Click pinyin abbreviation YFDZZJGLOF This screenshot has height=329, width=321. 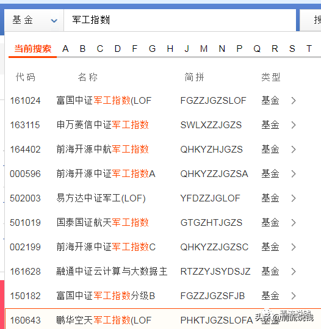pyautogui.click(x=210, y=198)
